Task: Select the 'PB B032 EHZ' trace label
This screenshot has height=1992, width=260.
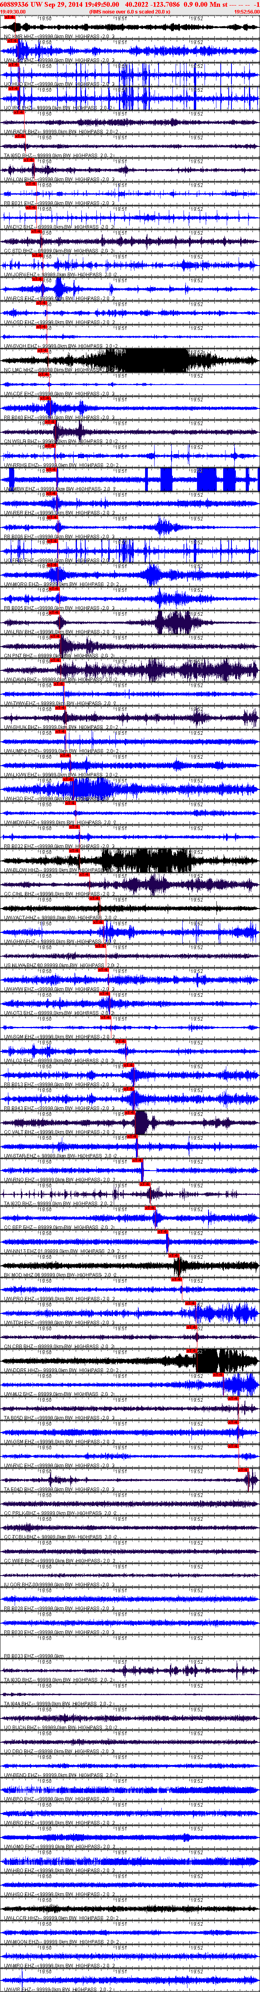Action: point(19,847)
